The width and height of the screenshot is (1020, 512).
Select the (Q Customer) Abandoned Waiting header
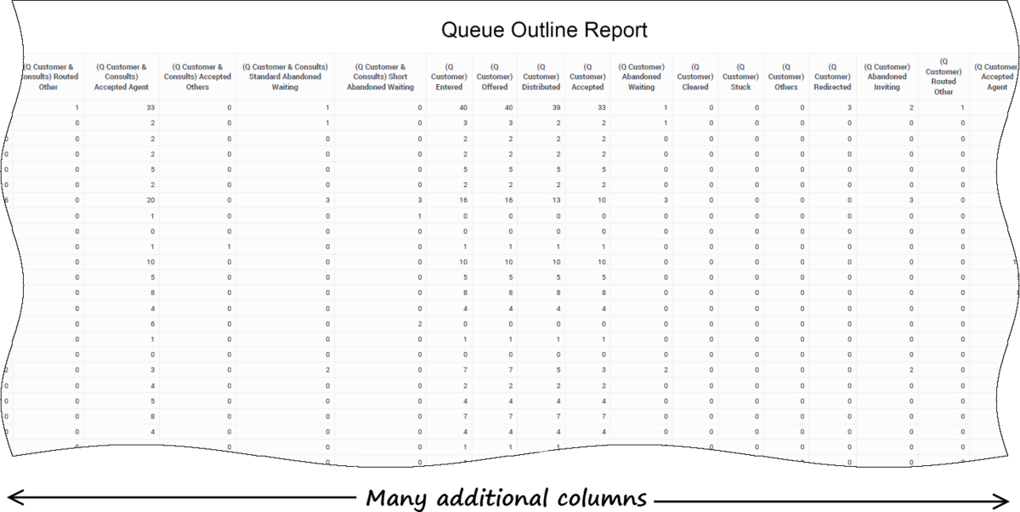(641, 77)
